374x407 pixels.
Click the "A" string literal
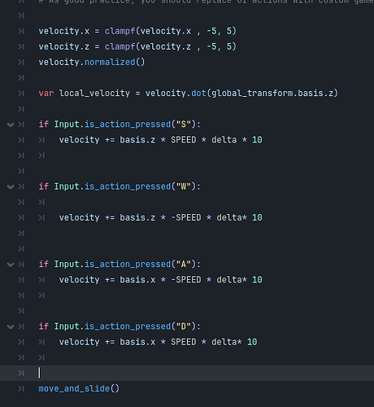tap(184, 264)
